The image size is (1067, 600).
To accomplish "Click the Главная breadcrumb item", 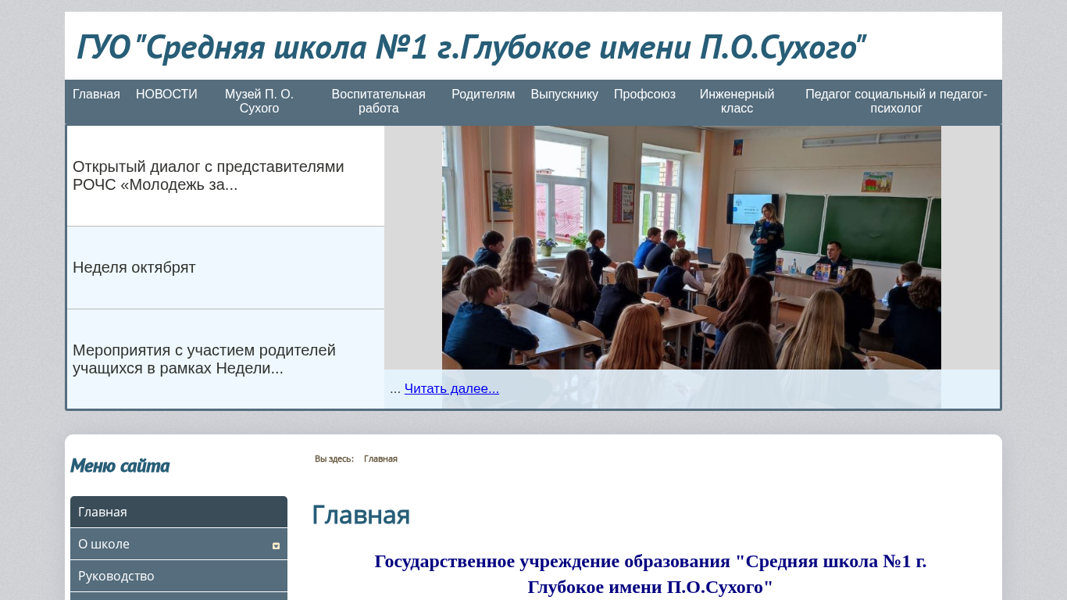I will (380, 459).
